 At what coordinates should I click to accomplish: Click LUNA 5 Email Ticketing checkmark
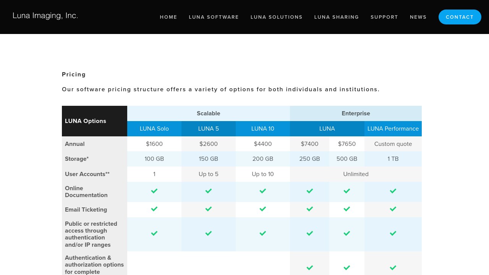209,209
